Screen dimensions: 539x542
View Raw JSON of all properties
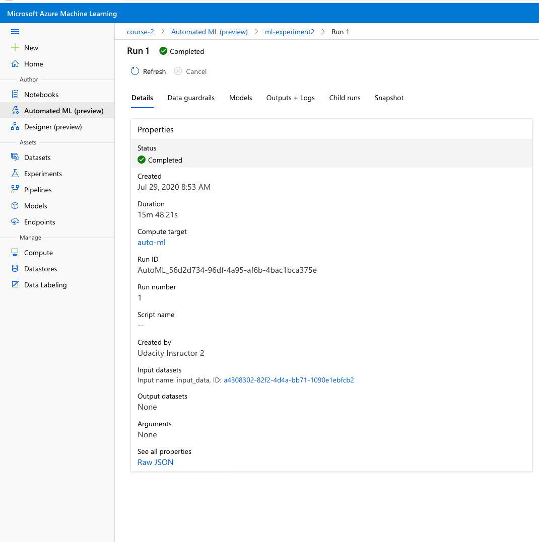coord(155,462)
